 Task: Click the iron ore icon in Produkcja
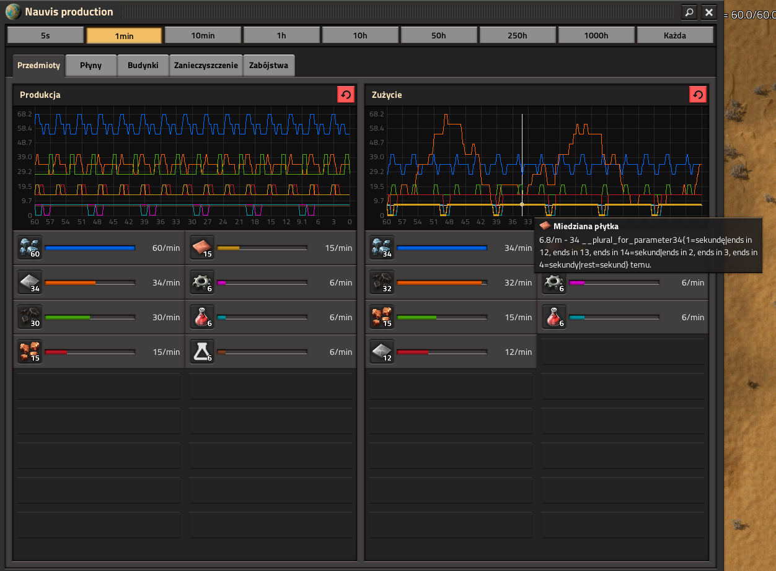[x=30, y=248]
